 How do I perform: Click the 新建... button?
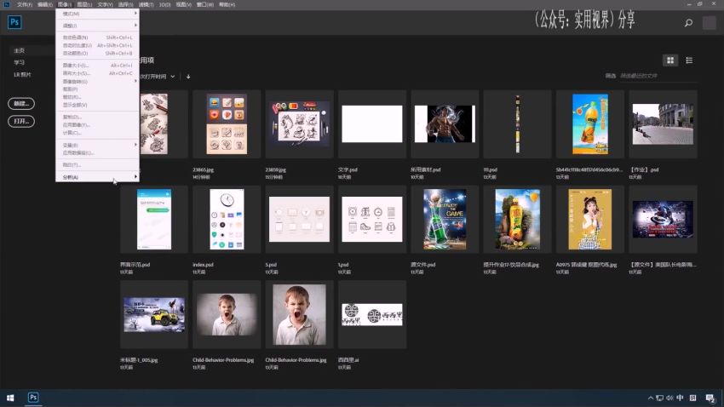[21, 103]
